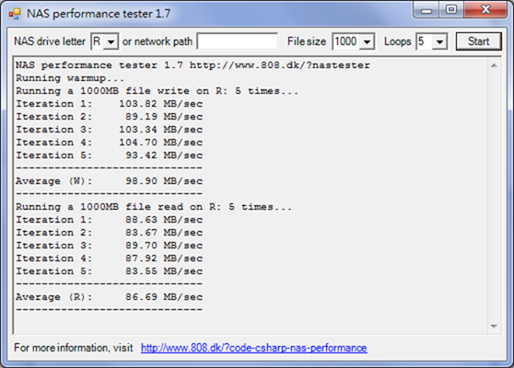Click the 'NAS drive letter' label
The height and width of the screenshot is (368, 514).
click(50, 41)
